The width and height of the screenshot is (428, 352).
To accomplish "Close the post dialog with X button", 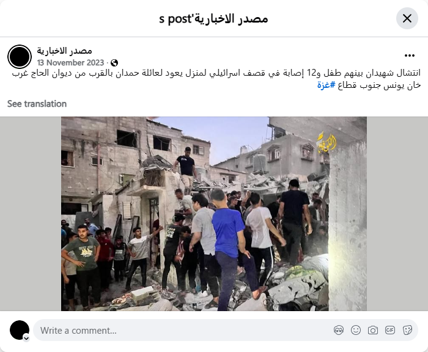I will pos(407,18).
